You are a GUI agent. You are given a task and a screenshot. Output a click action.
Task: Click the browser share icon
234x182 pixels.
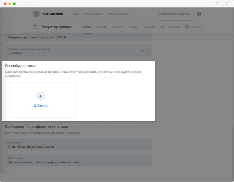(x=217, y=4)
